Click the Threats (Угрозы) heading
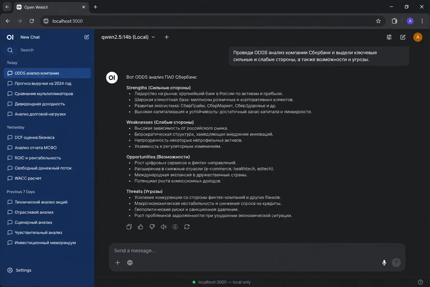The width and height of the screenshot is (430, 287). [x=144, y=191]
